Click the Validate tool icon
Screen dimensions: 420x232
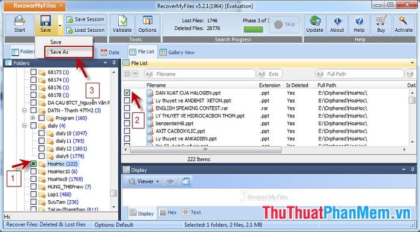point(122,21)
